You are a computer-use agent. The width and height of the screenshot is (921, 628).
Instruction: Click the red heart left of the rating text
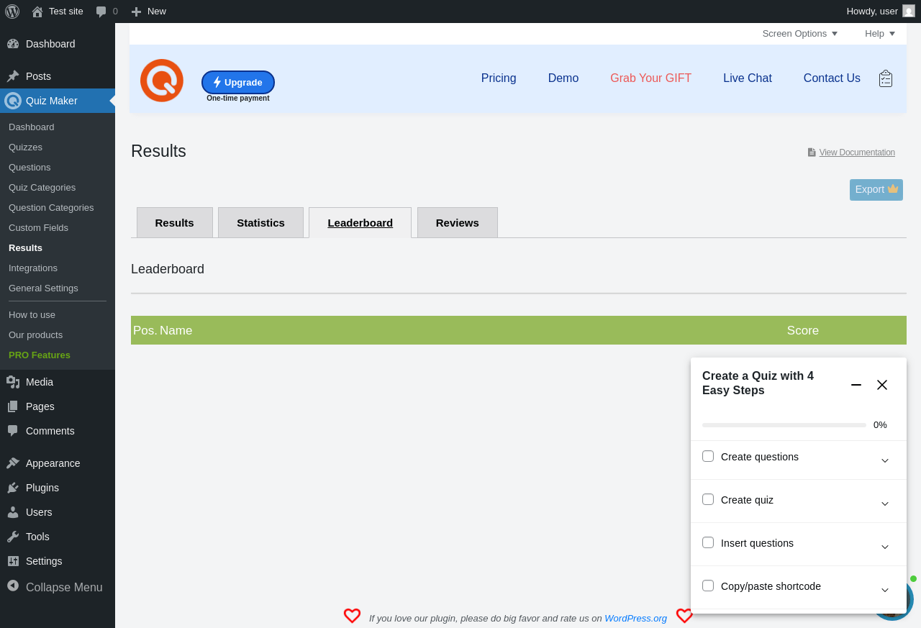352,616
